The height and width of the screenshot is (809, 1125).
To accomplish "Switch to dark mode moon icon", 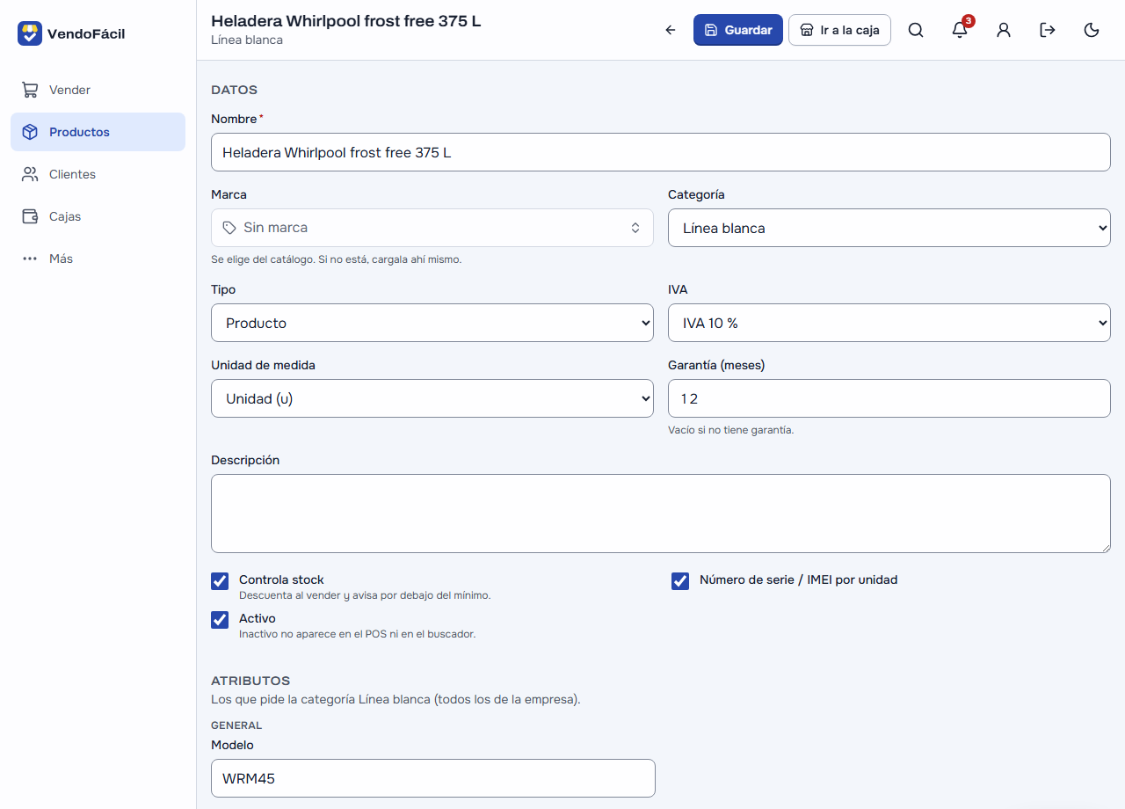I will [x=1092, y=30].
